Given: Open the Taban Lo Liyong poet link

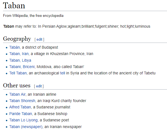Looking at the screenshot, I should [x=23, y=120].
